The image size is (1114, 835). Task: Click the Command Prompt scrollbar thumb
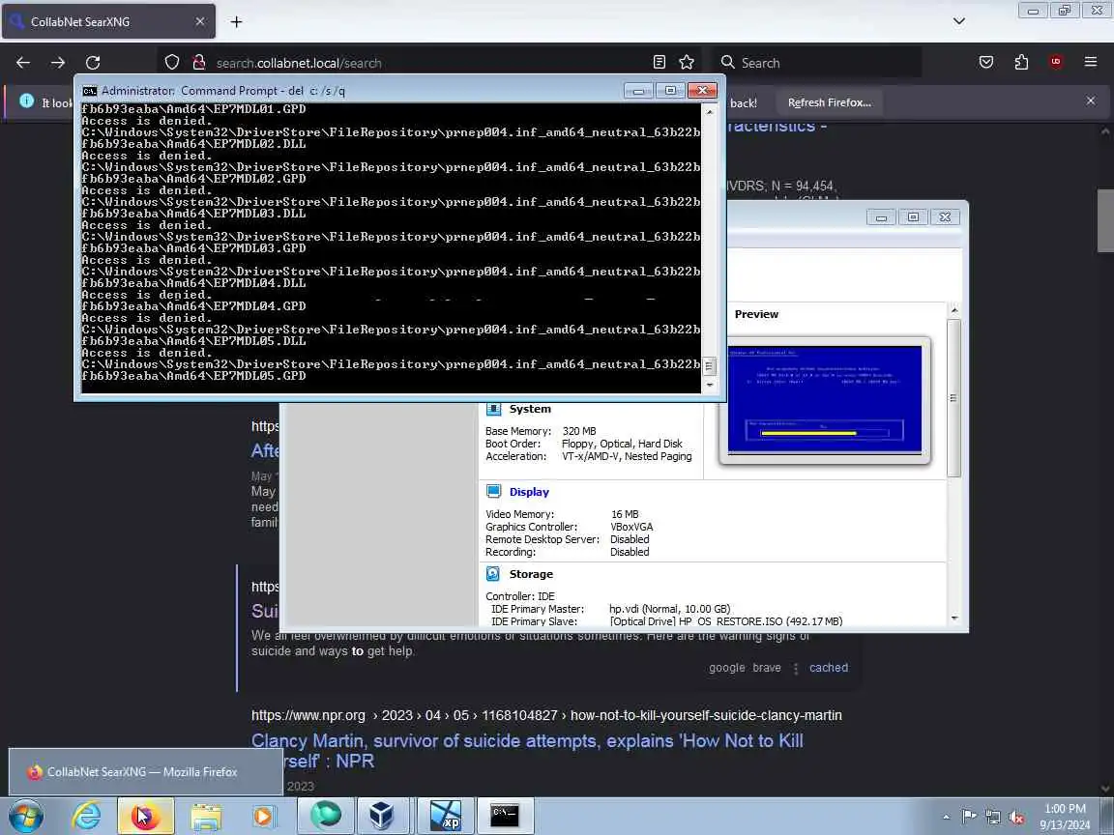tap(709, 366)
